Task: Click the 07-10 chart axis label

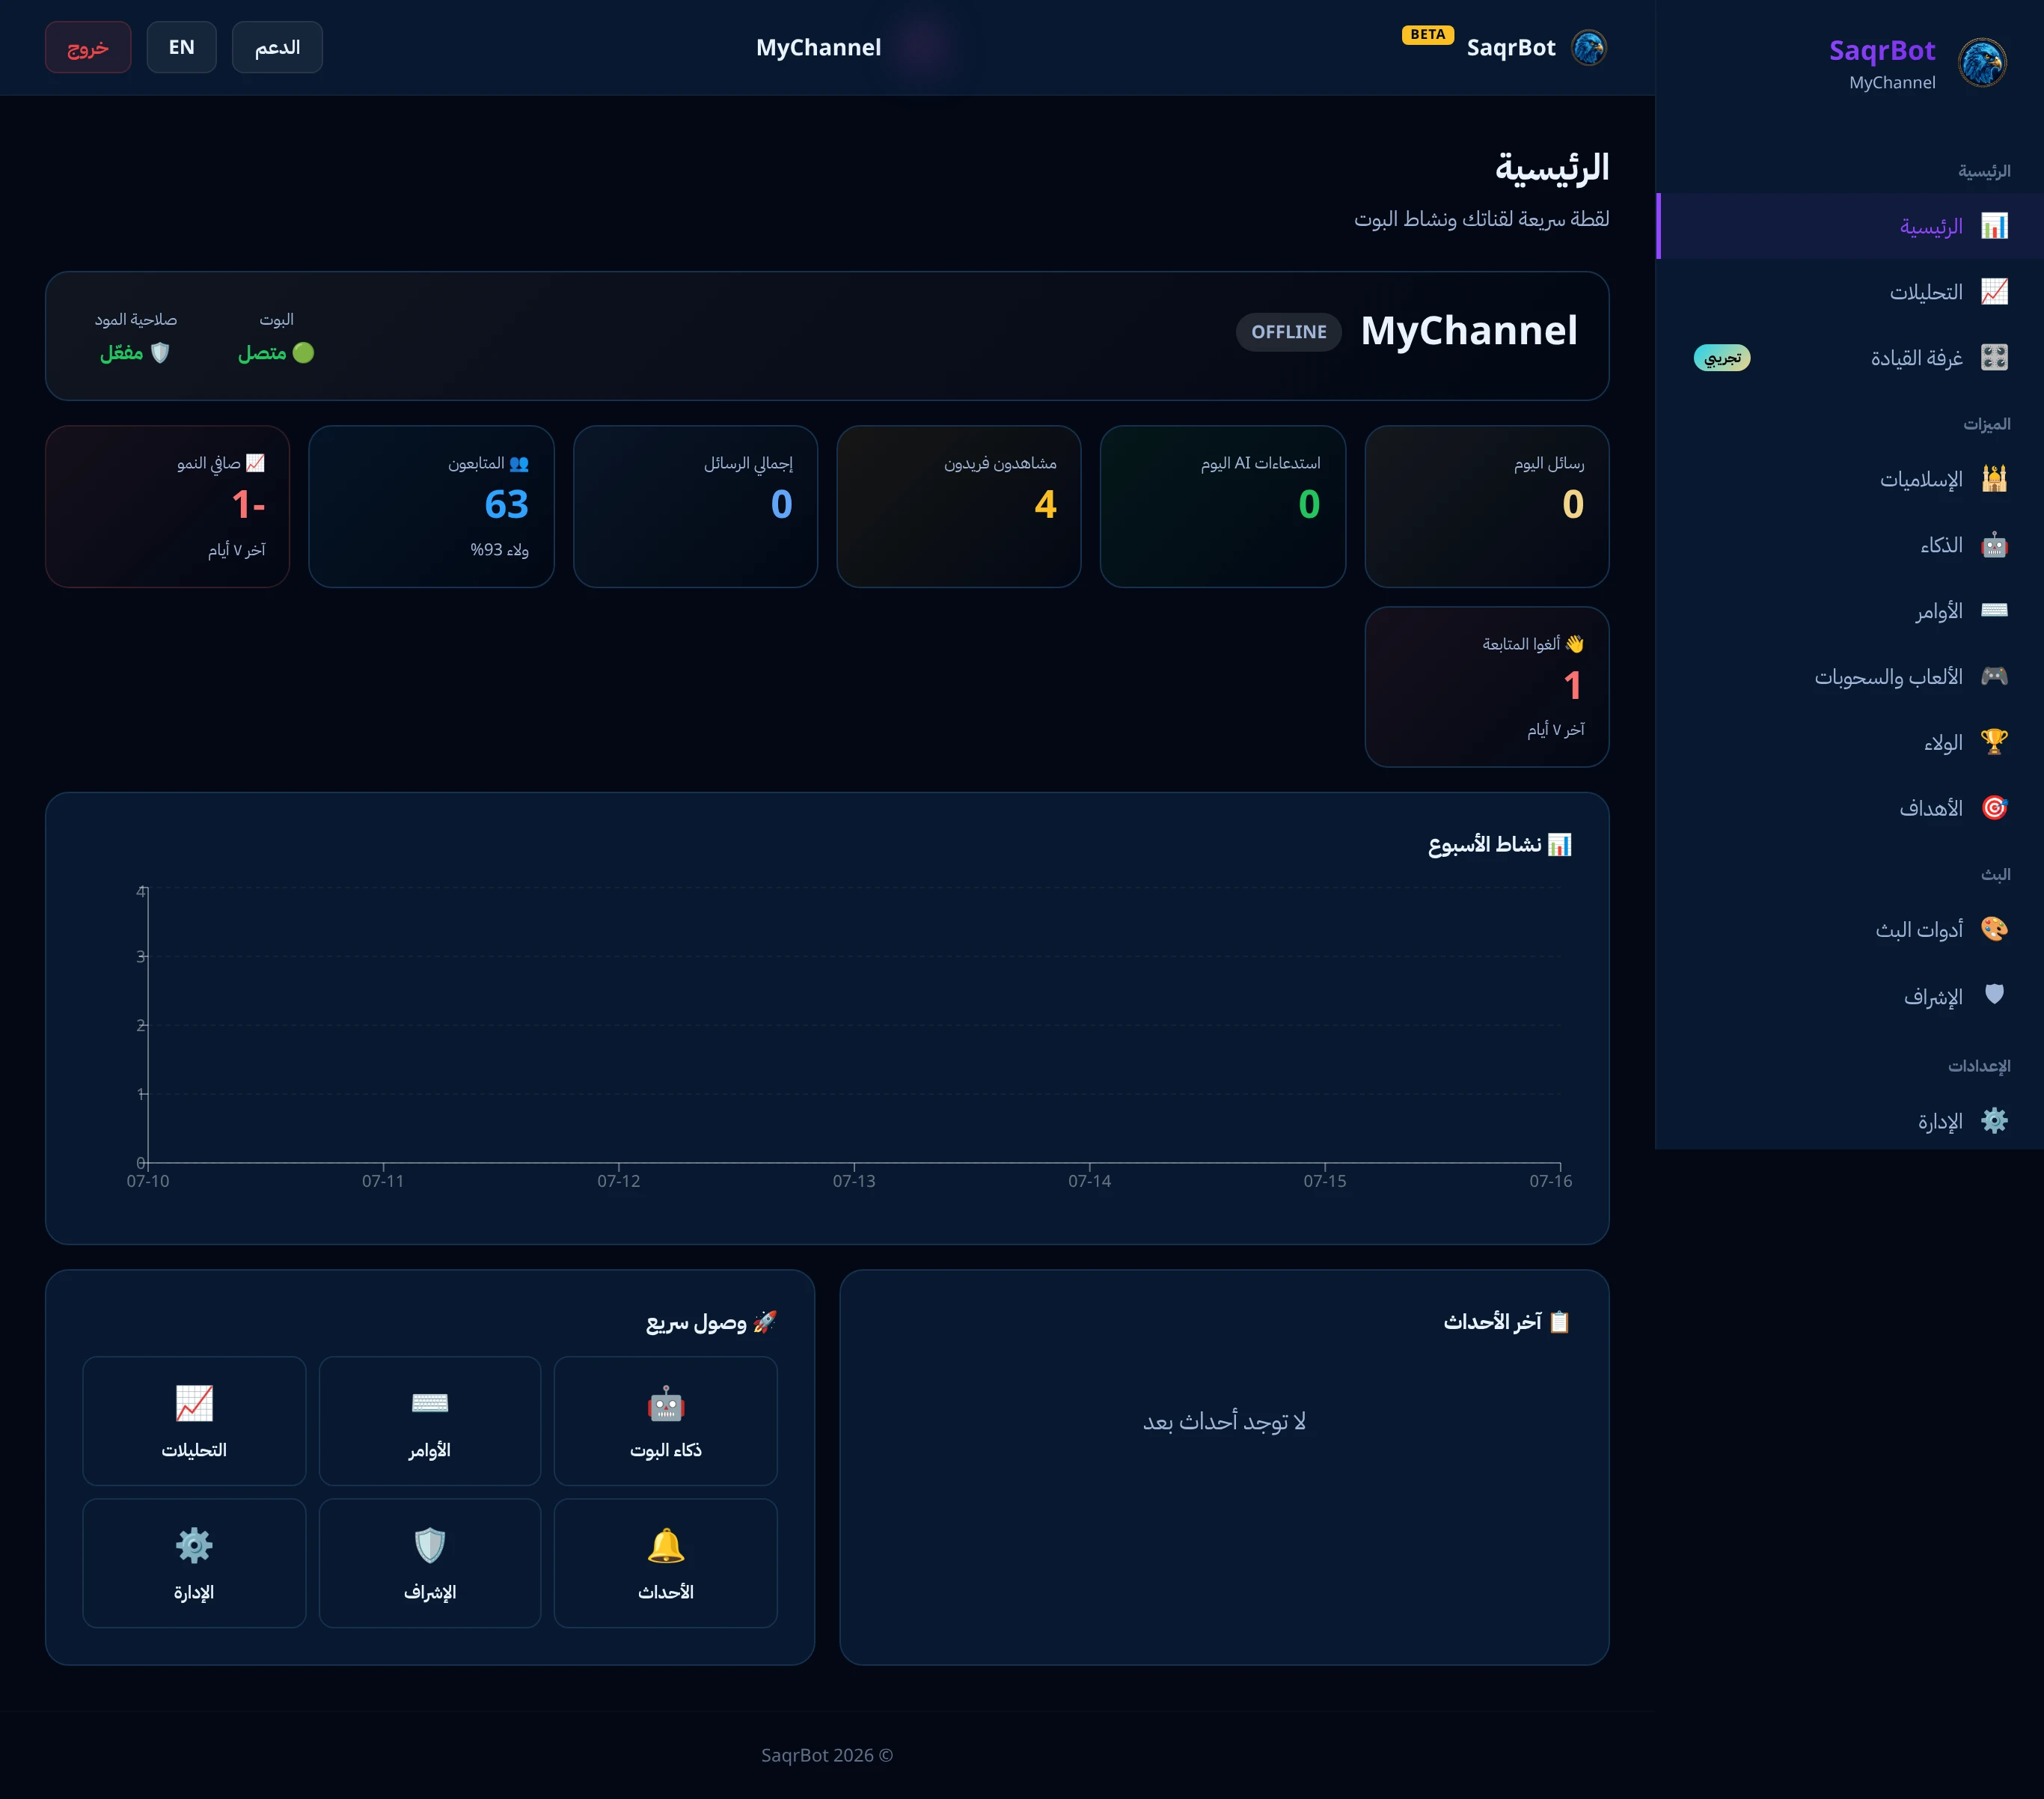Action: [x=148, y=1181]
